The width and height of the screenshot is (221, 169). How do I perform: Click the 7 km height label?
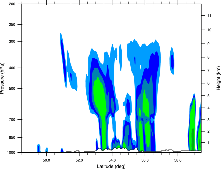click(x=209, y=70)
